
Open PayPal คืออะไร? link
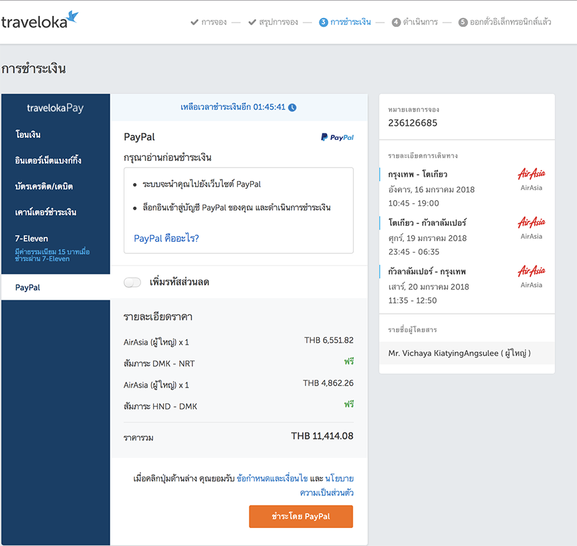(166, 238)
